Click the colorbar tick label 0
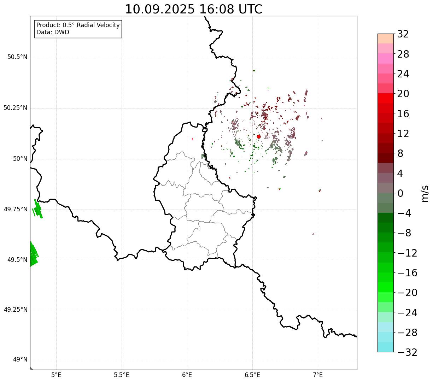This screenshot has width=433, height=382. pyautogui.click(x=400, y=193)
